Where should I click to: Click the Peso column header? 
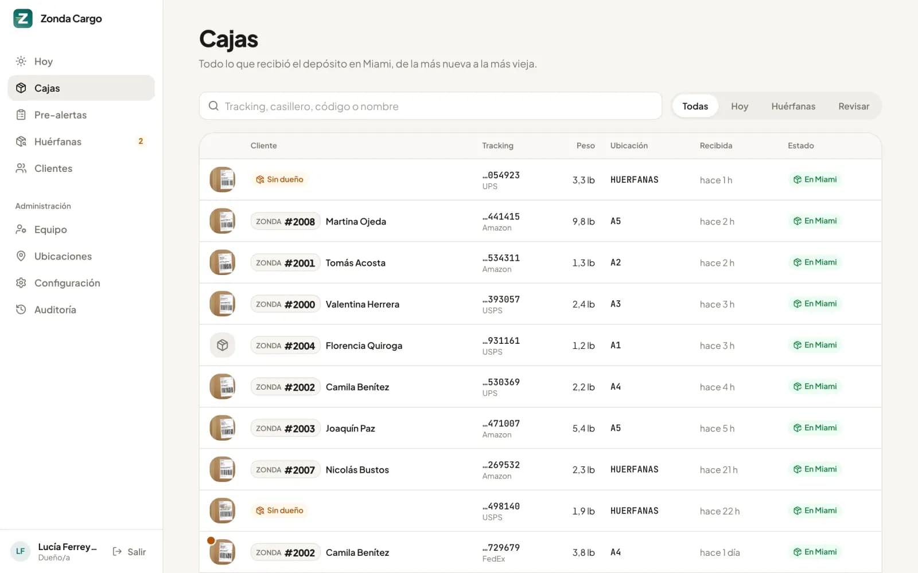[x=585, y=146]
